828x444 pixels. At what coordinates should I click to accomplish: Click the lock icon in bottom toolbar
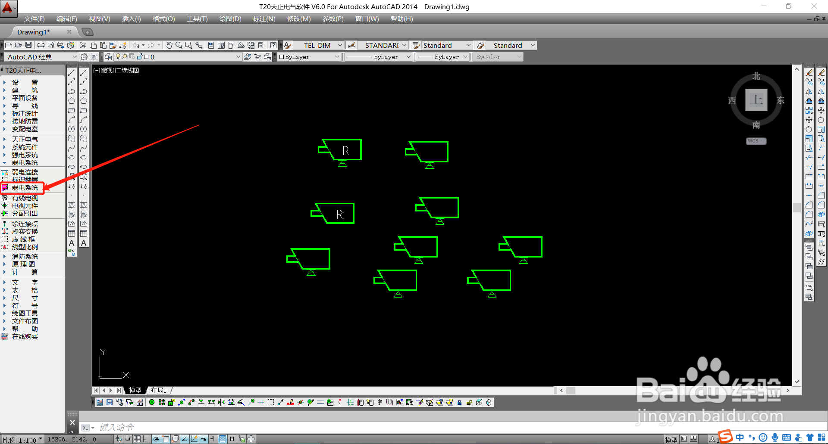point(459,402)
